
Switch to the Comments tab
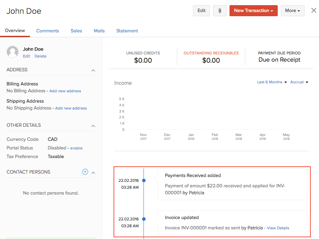[47, 31]
